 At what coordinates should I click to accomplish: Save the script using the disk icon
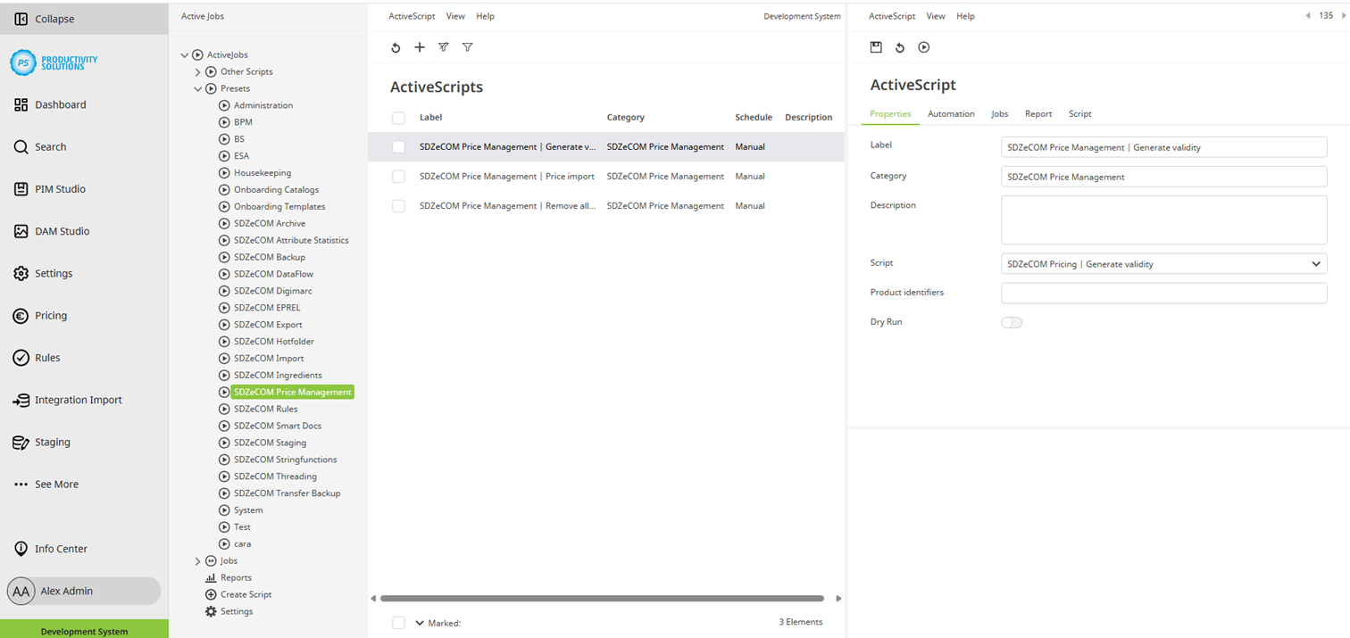tap(876, 47)
